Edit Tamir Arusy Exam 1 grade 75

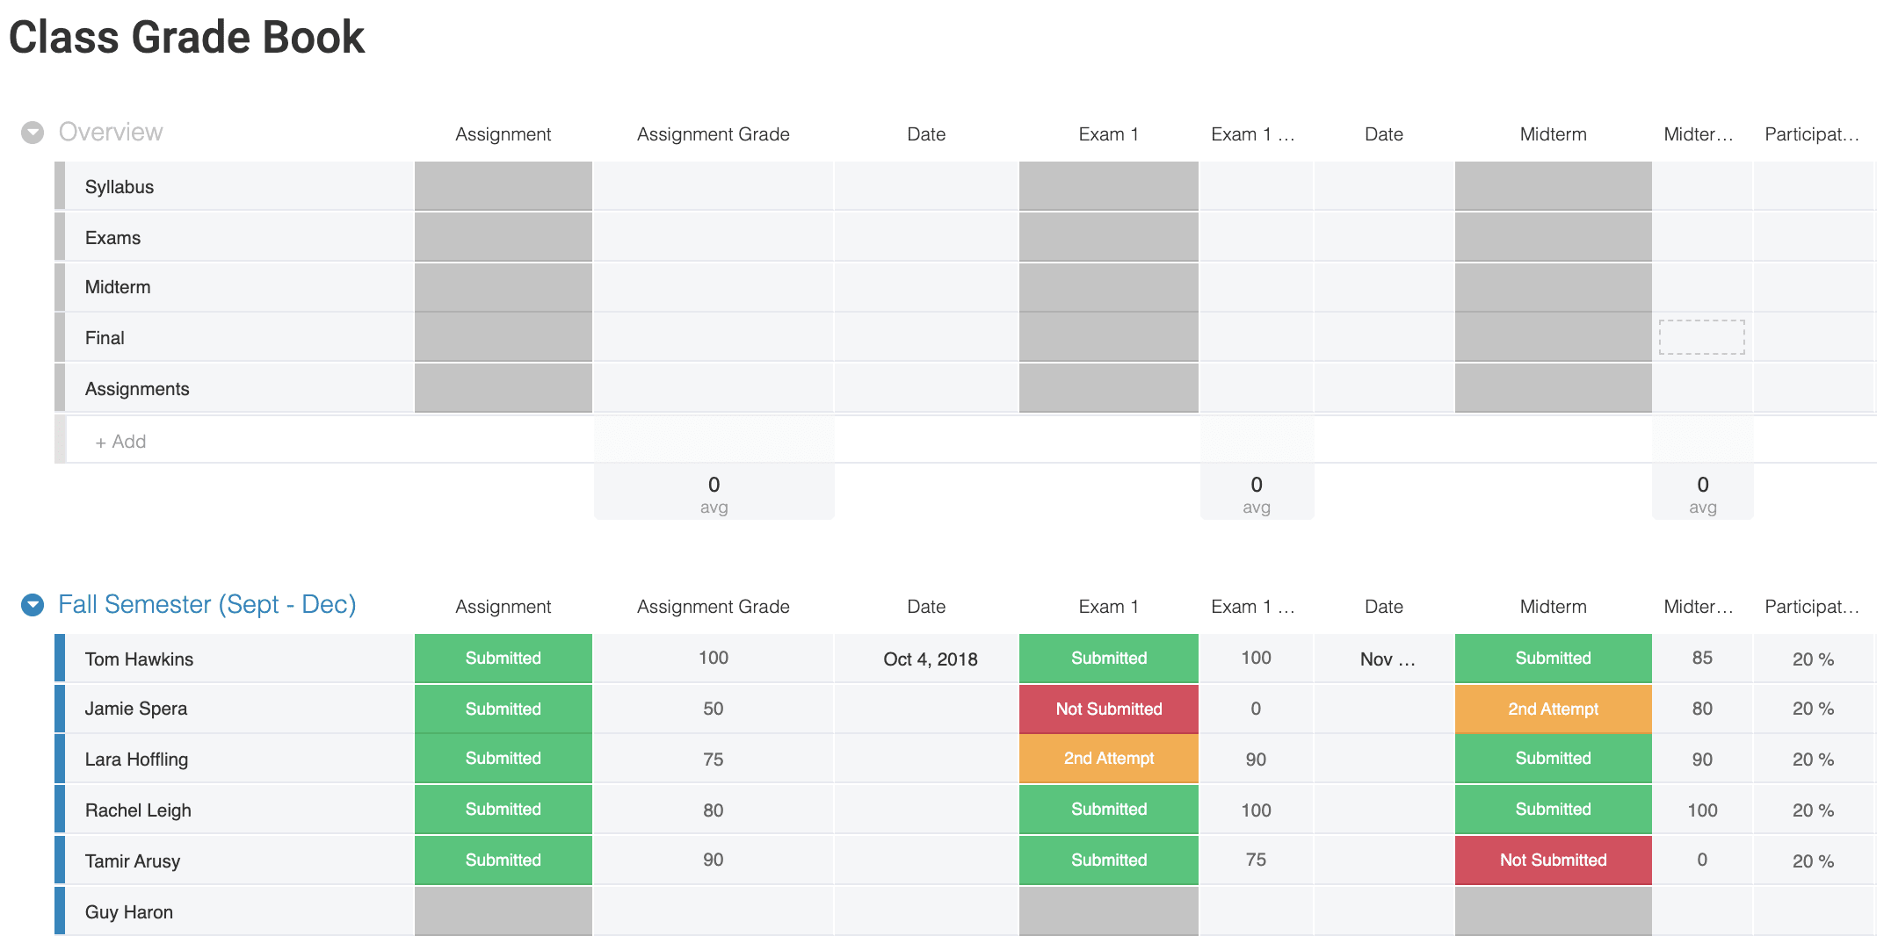tap(1257, 860)
